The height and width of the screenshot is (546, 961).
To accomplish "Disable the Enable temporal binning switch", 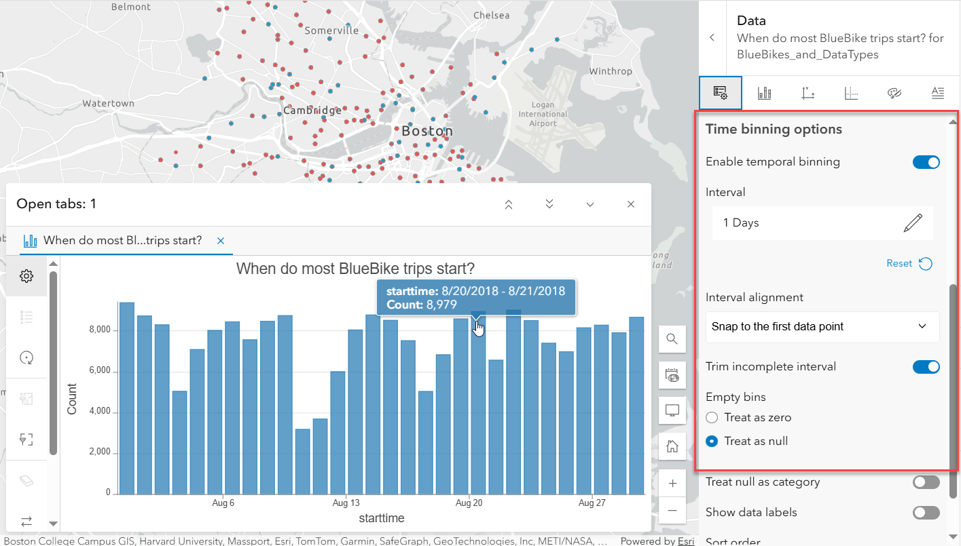I will 926,162.
